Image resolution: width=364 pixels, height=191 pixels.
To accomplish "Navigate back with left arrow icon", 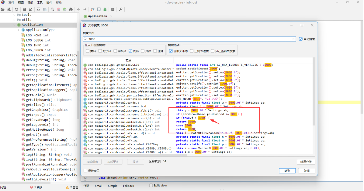I will [79, 9].
